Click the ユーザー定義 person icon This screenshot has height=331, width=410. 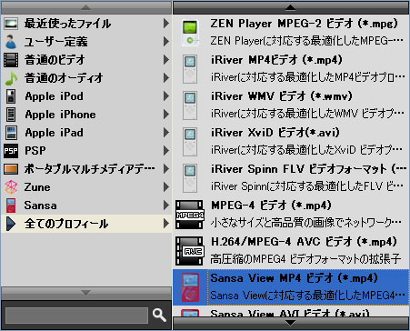click(11, 42)
